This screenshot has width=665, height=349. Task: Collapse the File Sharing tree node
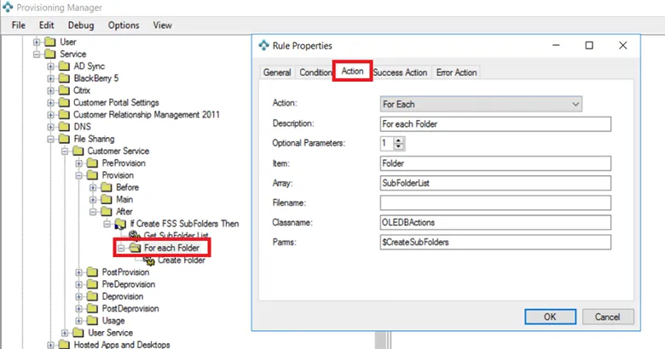tap(51, 139)
